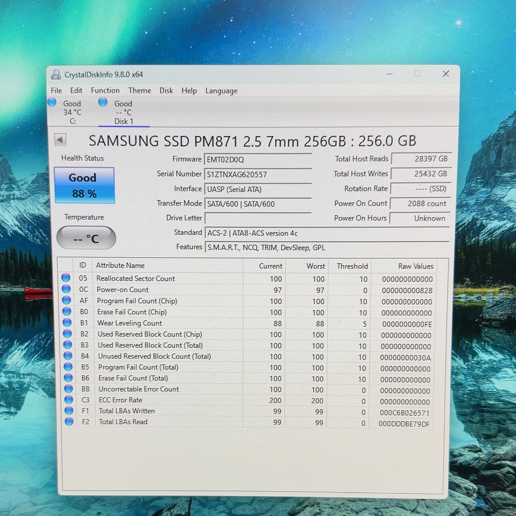Open the Theme menu
Image resolution: width=516 pixels, height=516 pixels.
[140, 90]
